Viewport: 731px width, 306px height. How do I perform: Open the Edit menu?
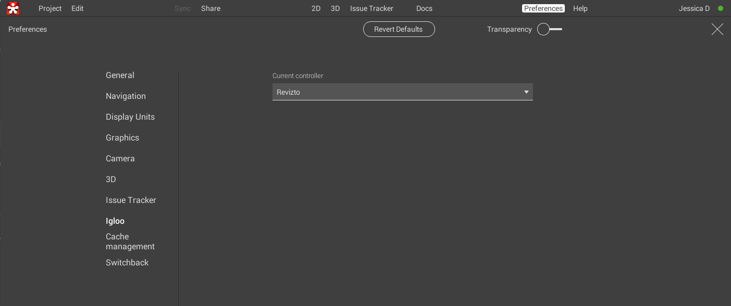click(x=78, y=9)
